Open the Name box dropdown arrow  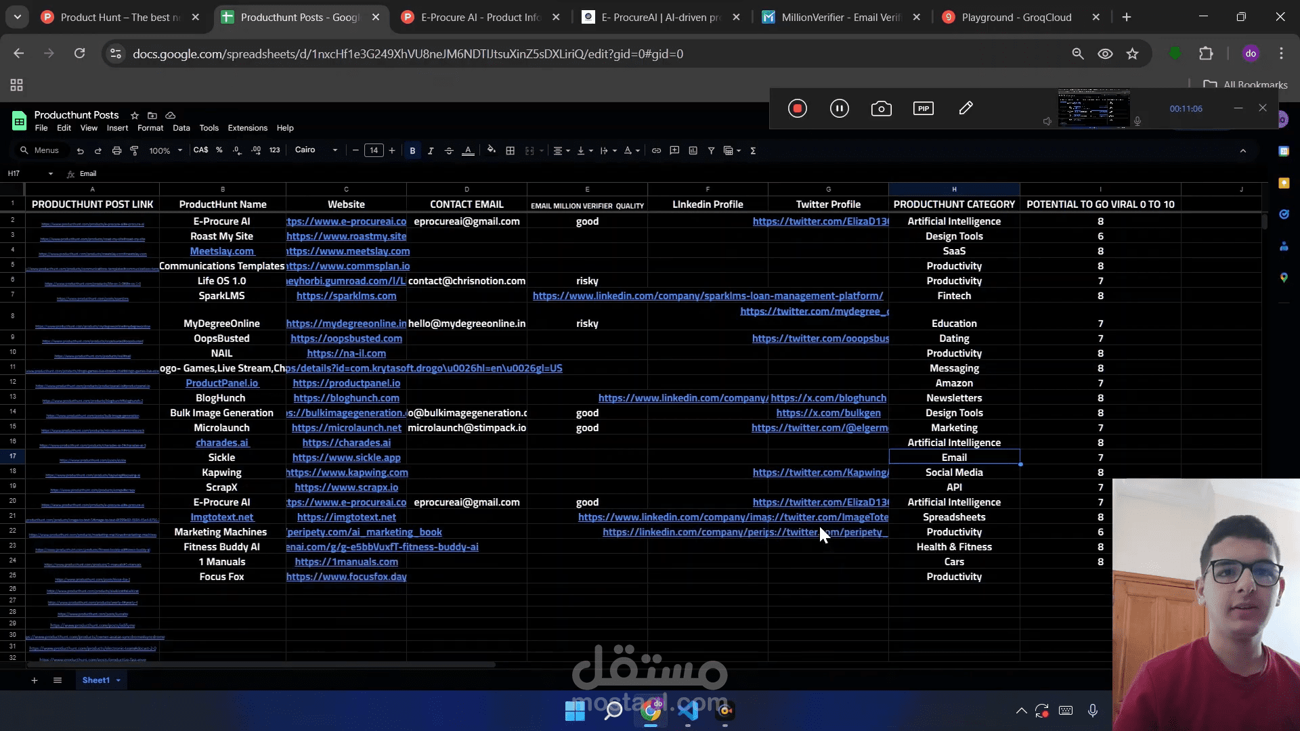[51, 174]
